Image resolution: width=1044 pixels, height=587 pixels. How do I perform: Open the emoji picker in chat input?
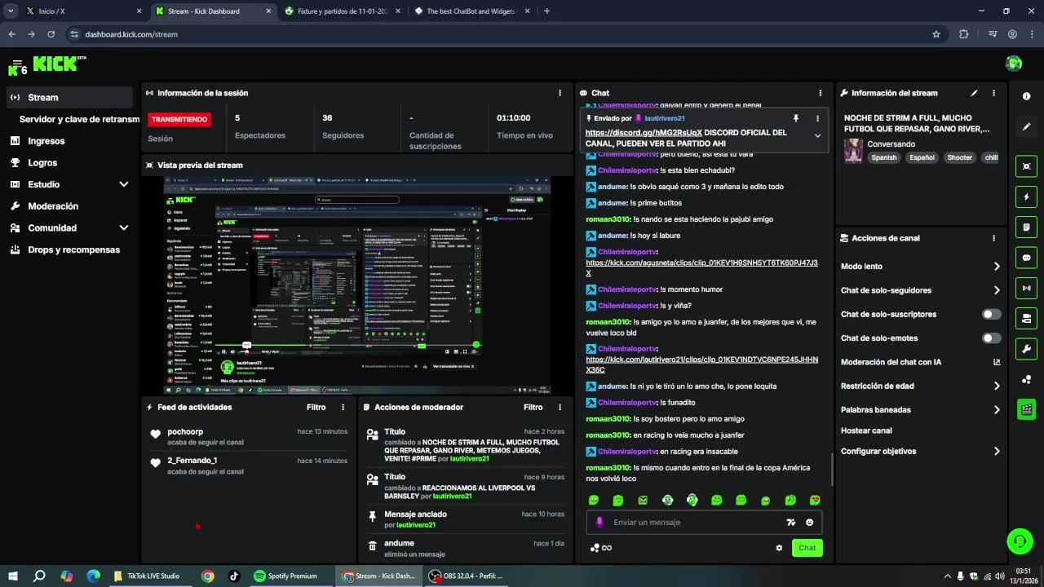pyautogui.click(x=810, y=523)
